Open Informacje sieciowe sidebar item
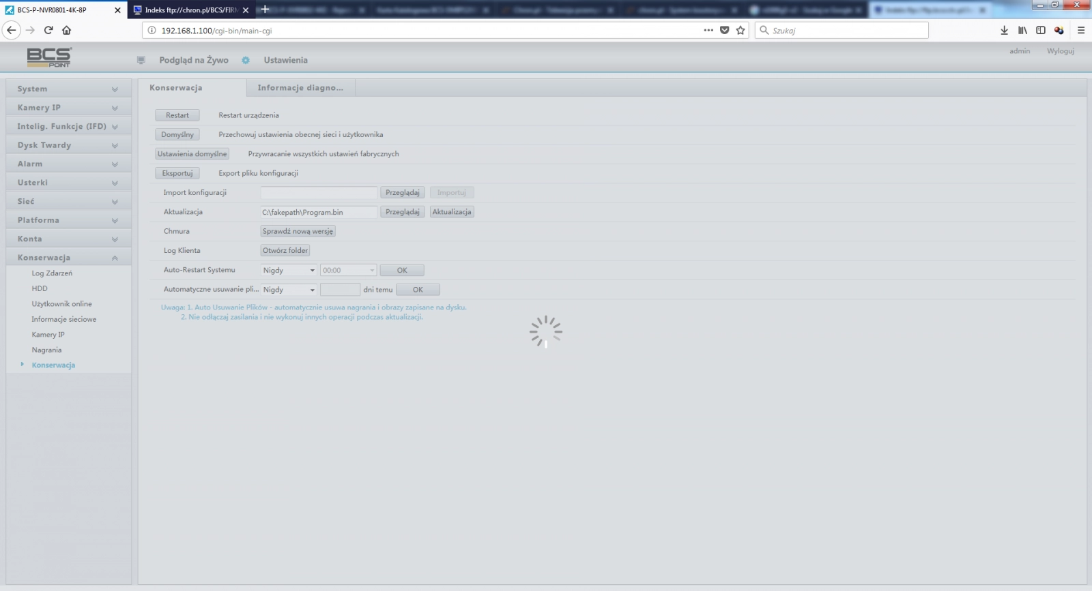This screenshot has width=1092, height=591. click(x=64, y=319)
